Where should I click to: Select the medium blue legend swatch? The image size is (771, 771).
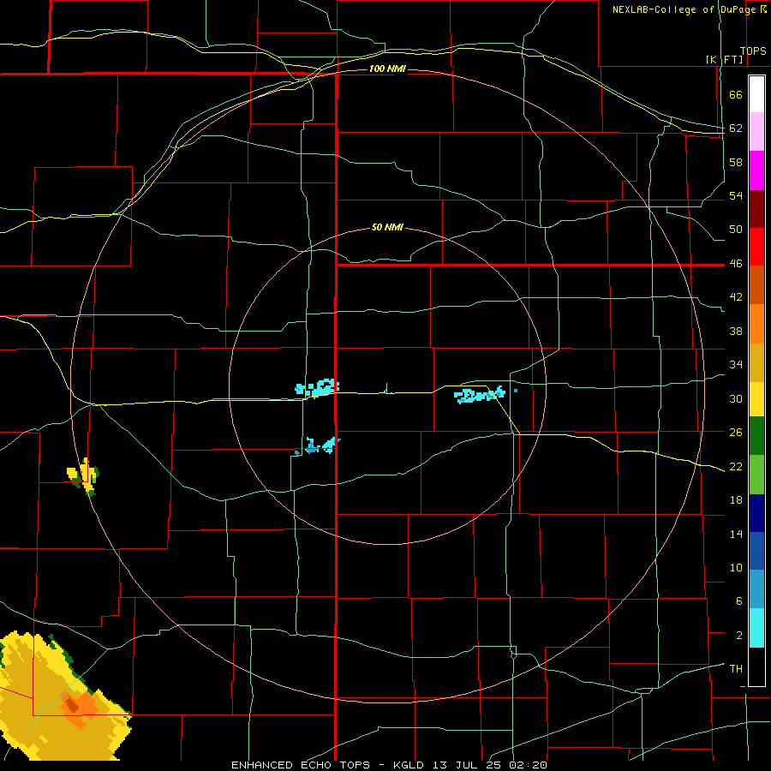pyautogui.click(x=756, y=551)
